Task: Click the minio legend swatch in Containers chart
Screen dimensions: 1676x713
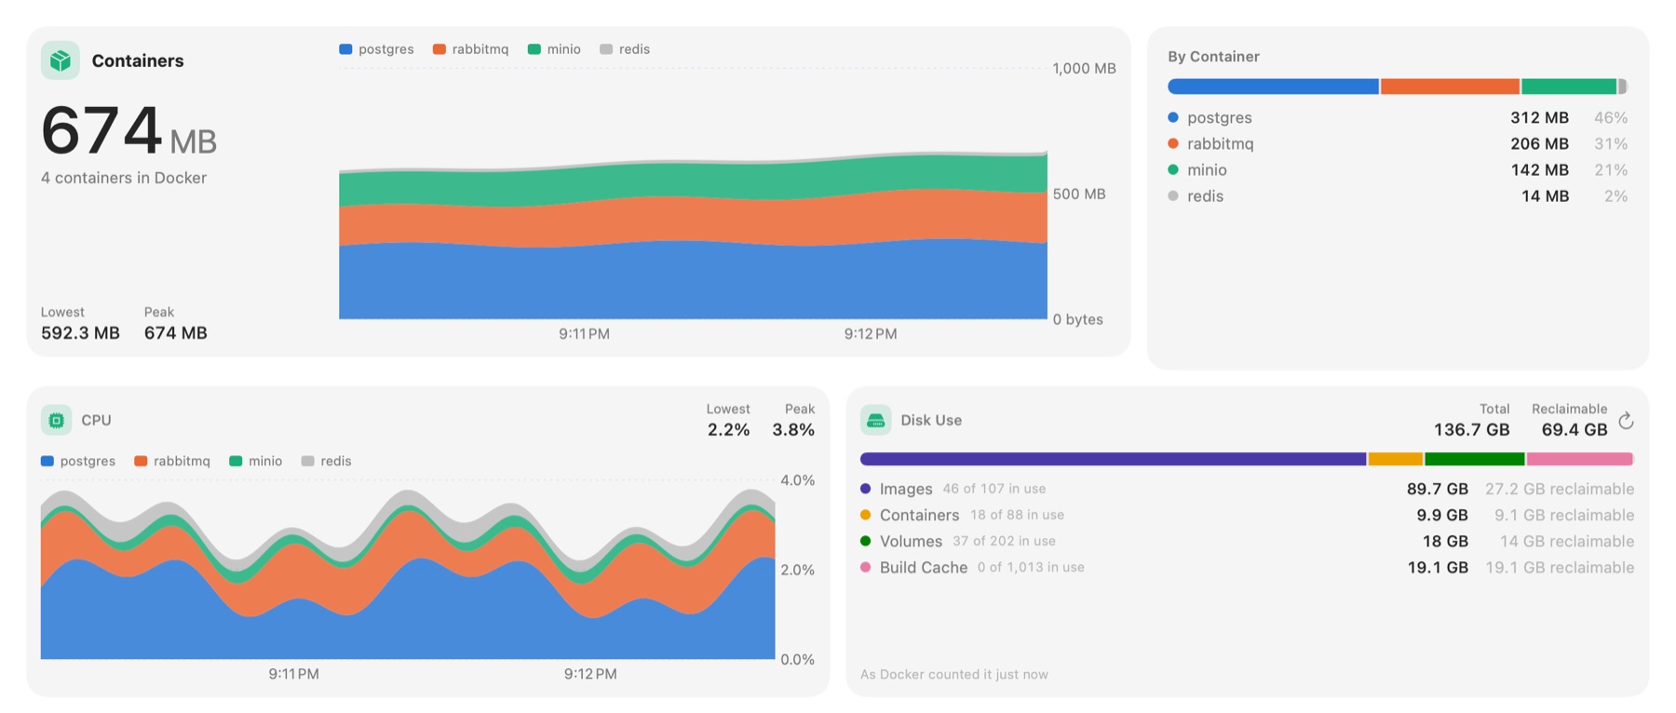Action: tap(534, 49)
